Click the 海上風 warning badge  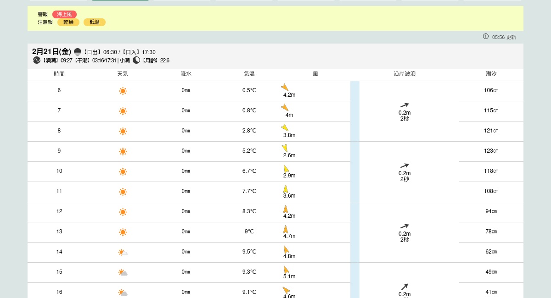click(x=64, y=14)
